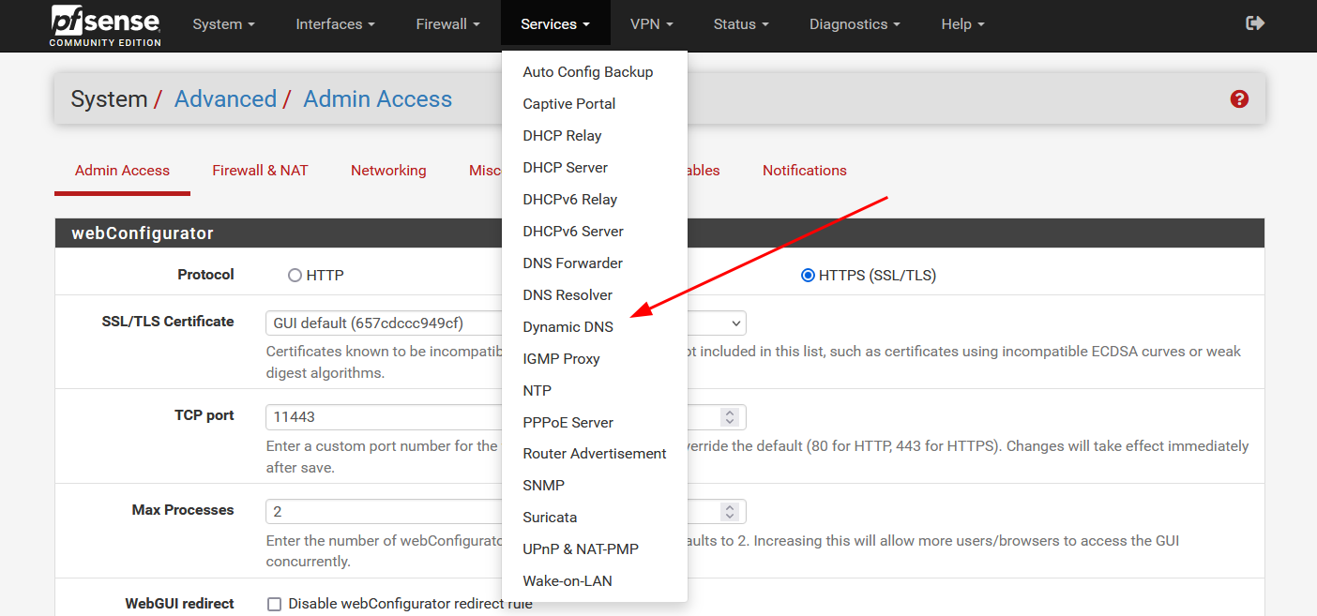Open the Firewall menu in navbar
The image size is (1317, 616).
(447, 24)
